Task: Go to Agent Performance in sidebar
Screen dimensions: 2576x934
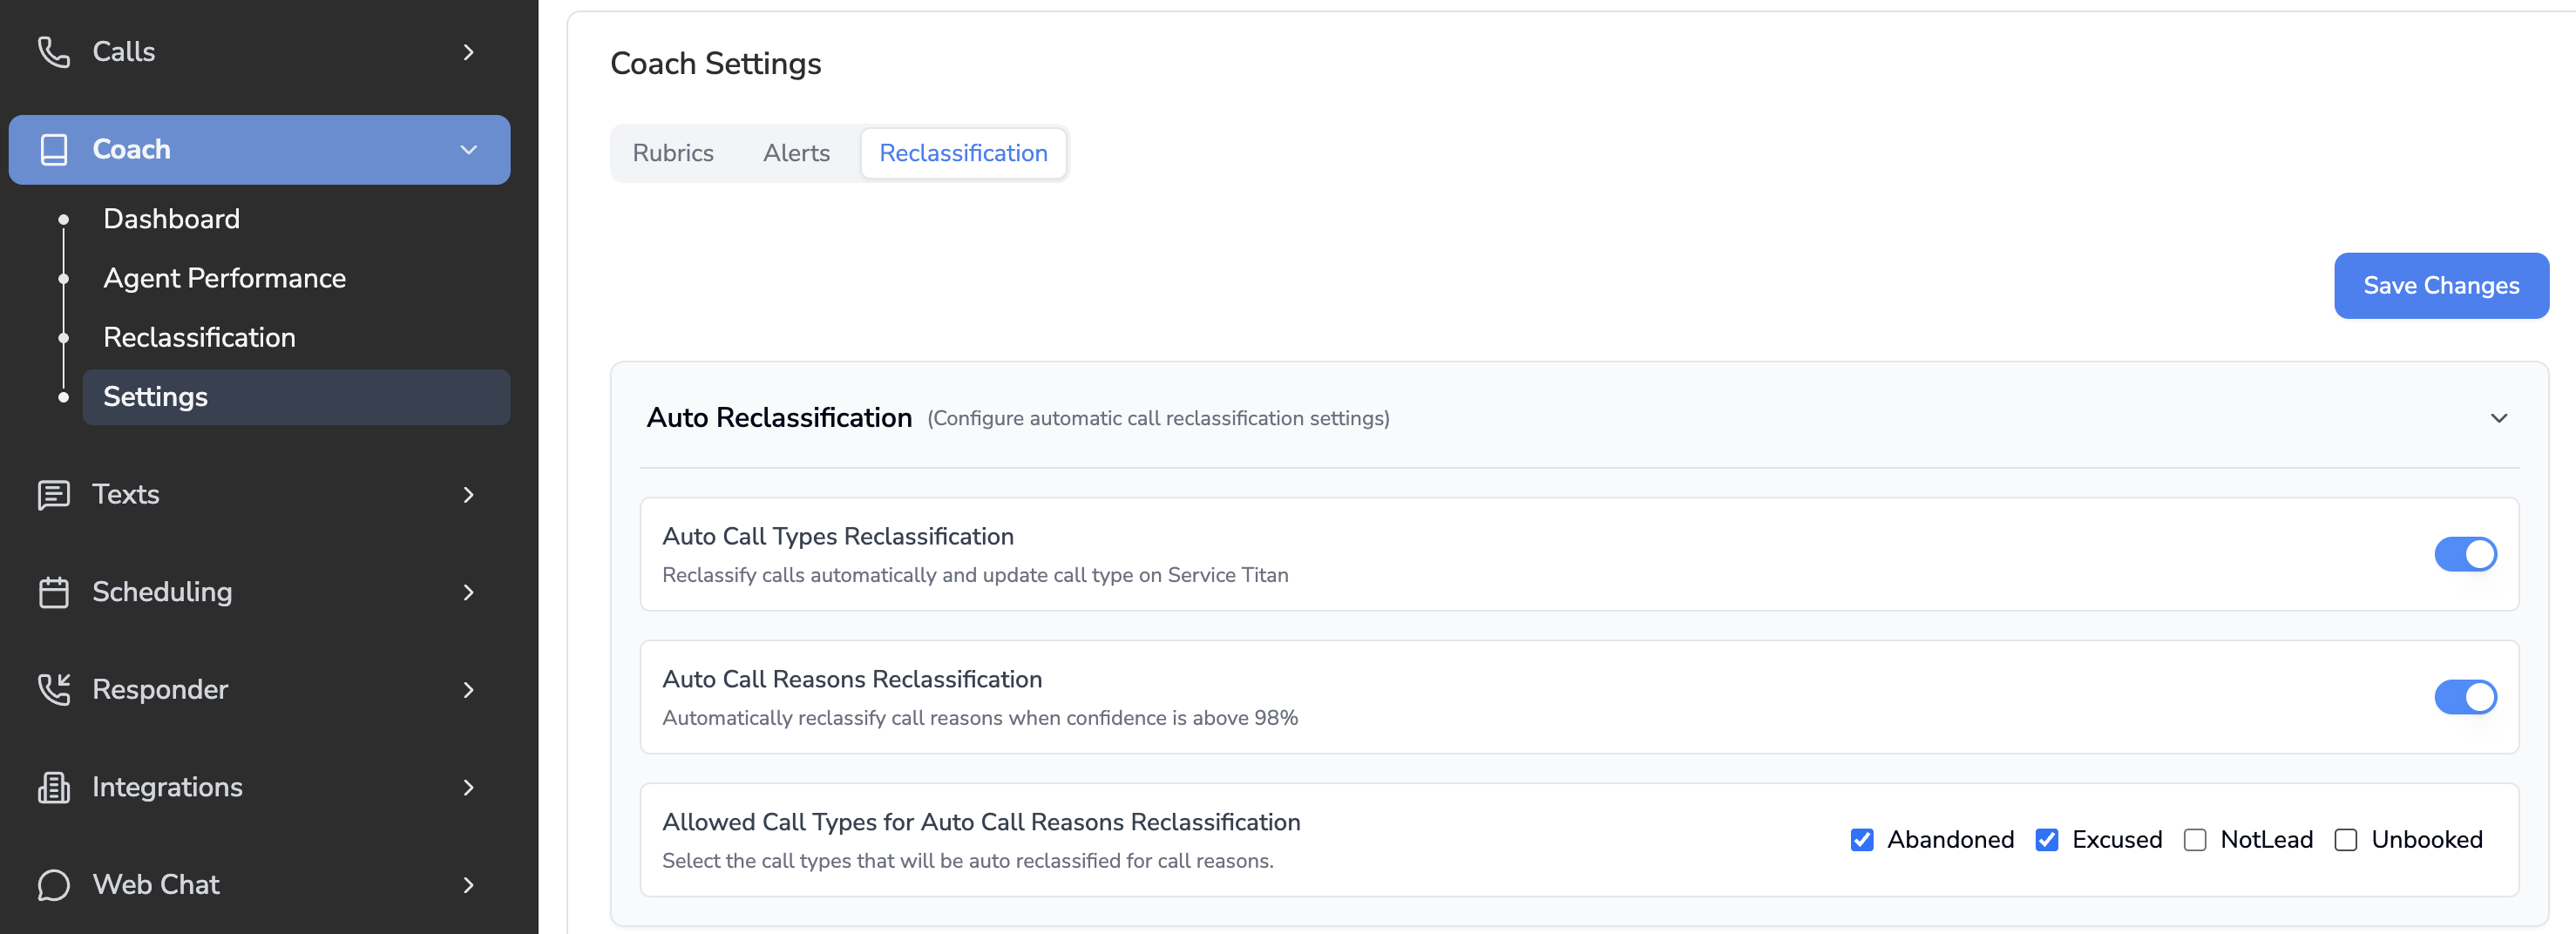Action: [224, 278]
